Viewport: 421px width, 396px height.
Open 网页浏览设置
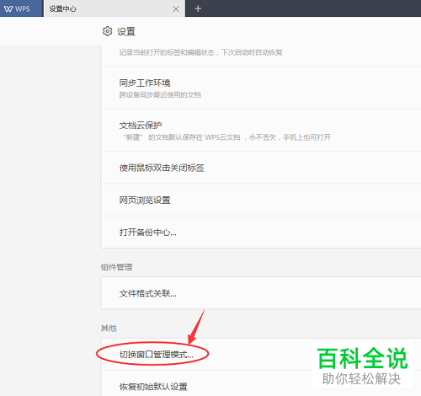[x=261, y=200]
